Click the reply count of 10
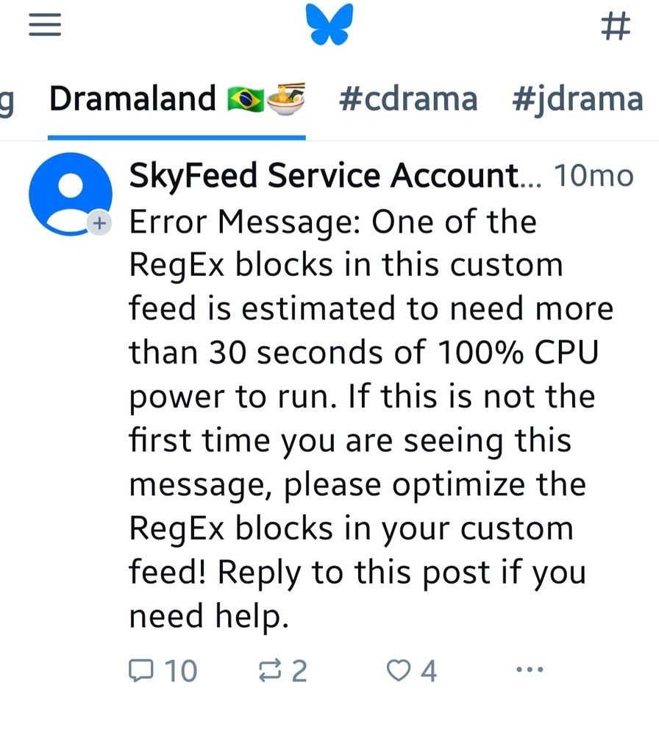Image resolution: width=659 pixels, height=736 pixels. tap(180, 670)
